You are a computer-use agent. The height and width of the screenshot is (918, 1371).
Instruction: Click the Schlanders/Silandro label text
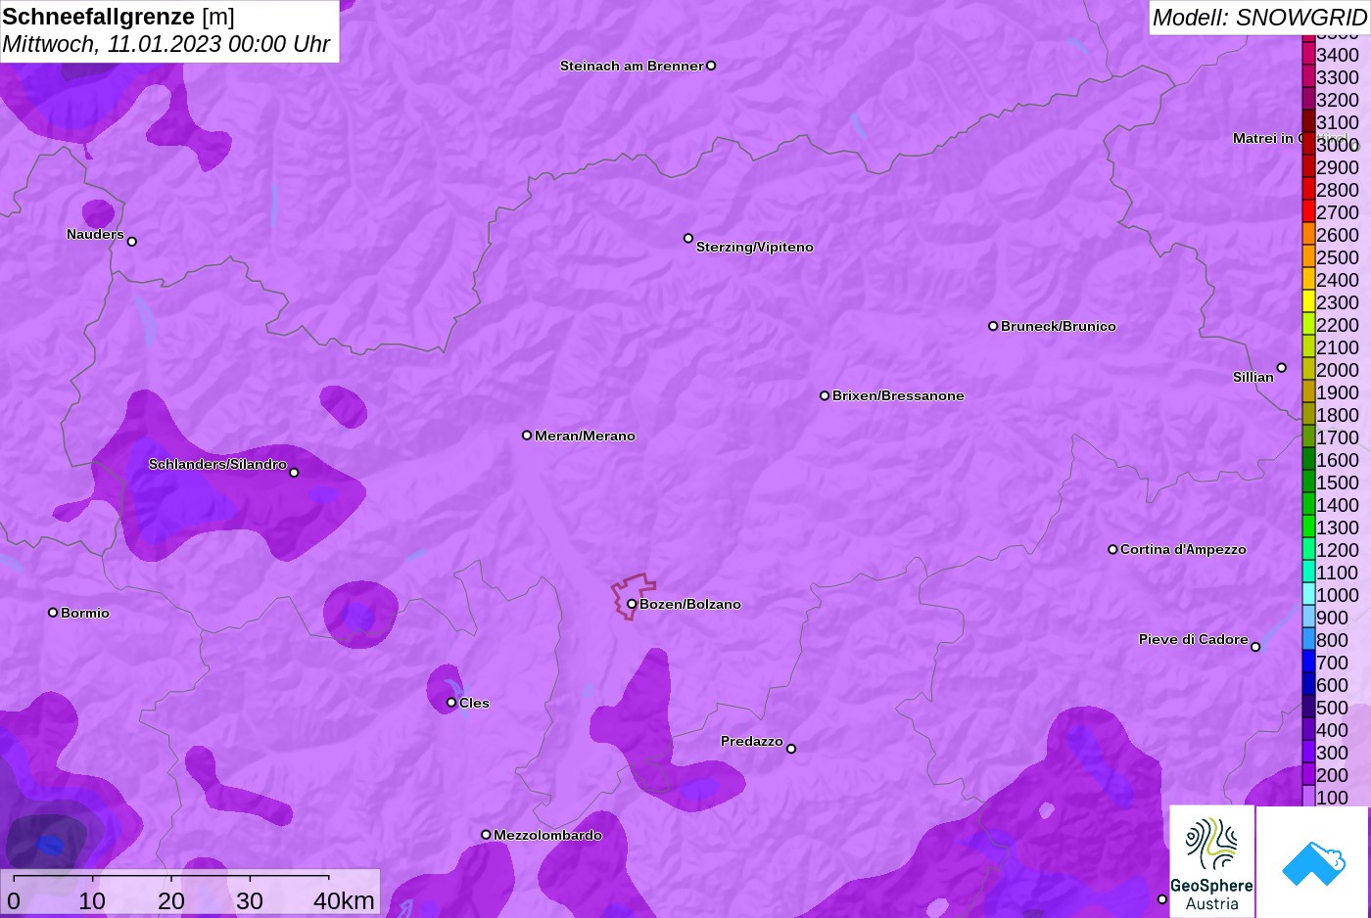[217, 464]
